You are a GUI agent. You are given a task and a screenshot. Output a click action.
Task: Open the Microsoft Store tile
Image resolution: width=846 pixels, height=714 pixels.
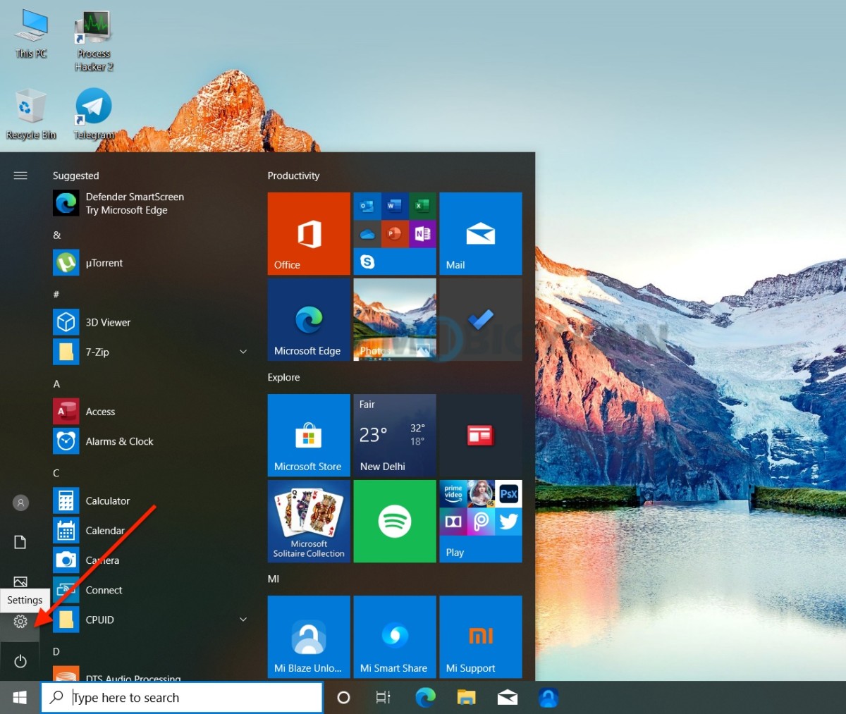(308, 435)
